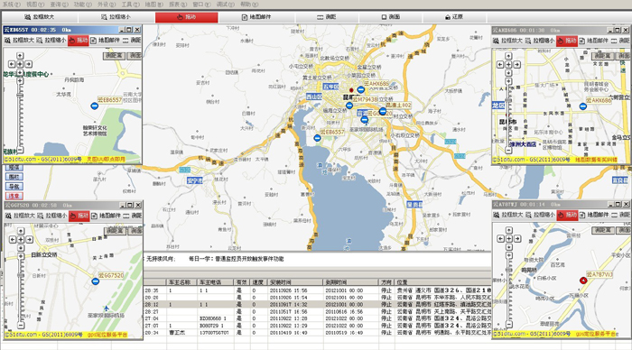
Task: Click the 还原 restore button in main toolbar
Action: tap(454, 17)
